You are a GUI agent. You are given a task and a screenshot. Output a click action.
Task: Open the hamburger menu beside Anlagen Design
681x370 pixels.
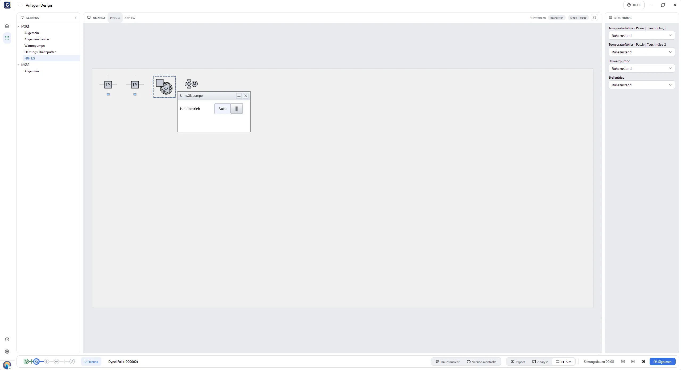click(20, 5)
